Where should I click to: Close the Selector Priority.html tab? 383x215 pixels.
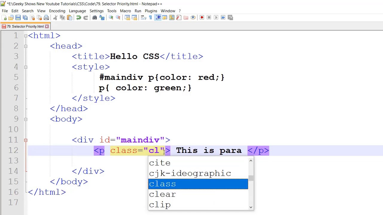coord(47,27)
